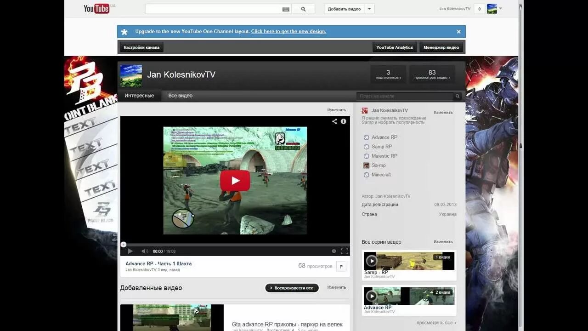Open Gta advance RP приколы - паркур на велек title
This screenshot has height=331, width=588.
coord(287,325)
